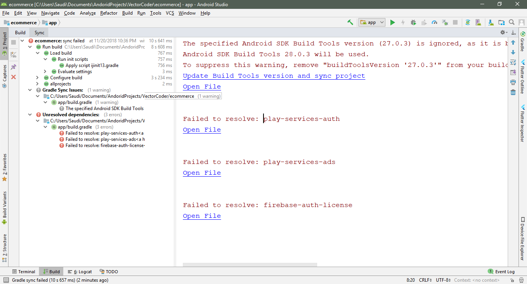
Task: Open Device File Explorer side panel
Action: [x=523, y=239]
